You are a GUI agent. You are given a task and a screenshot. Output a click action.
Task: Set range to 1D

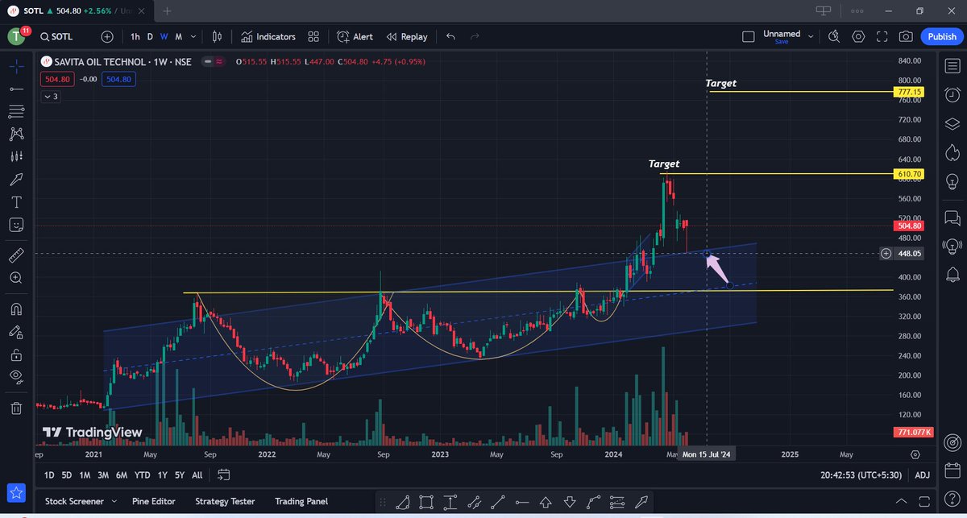click(49, 475)
